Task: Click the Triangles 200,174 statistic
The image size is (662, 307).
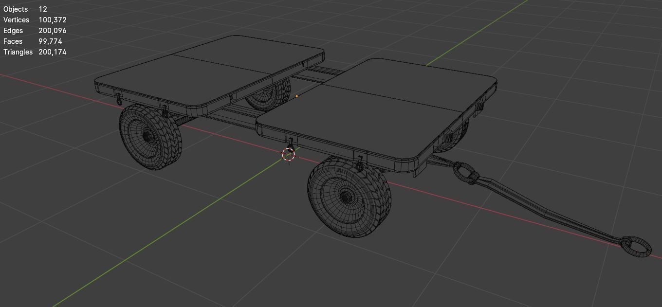Action: 35,52
